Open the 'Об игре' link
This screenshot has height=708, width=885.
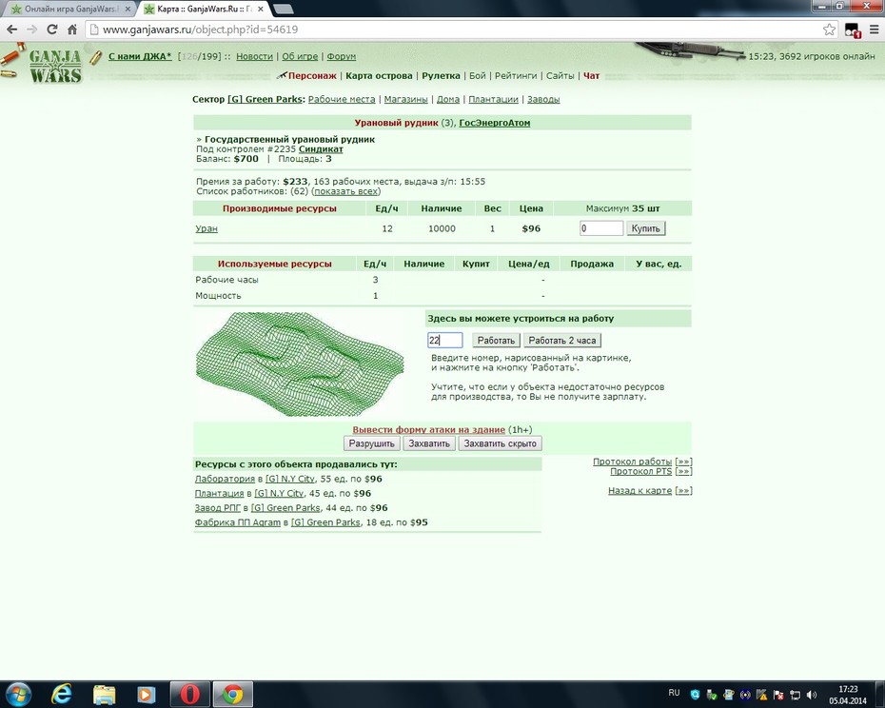click(300, 56)
